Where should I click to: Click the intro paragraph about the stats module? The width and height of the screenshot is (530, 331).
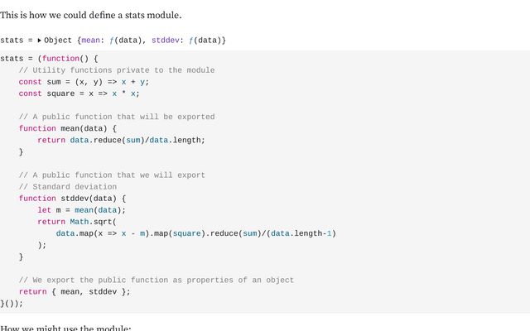pyautogui.click(x=91, y=15)
